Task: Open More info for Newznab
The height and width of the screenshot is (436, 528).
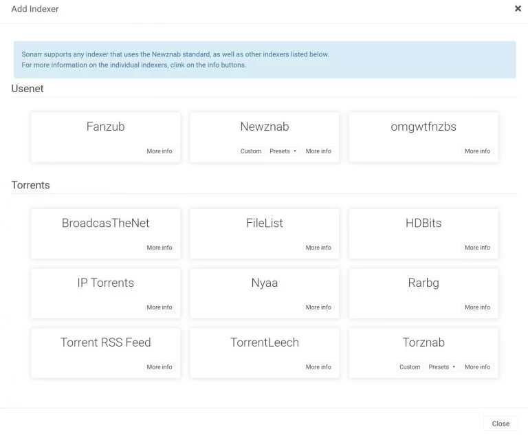Action: (x=318, y=151)
